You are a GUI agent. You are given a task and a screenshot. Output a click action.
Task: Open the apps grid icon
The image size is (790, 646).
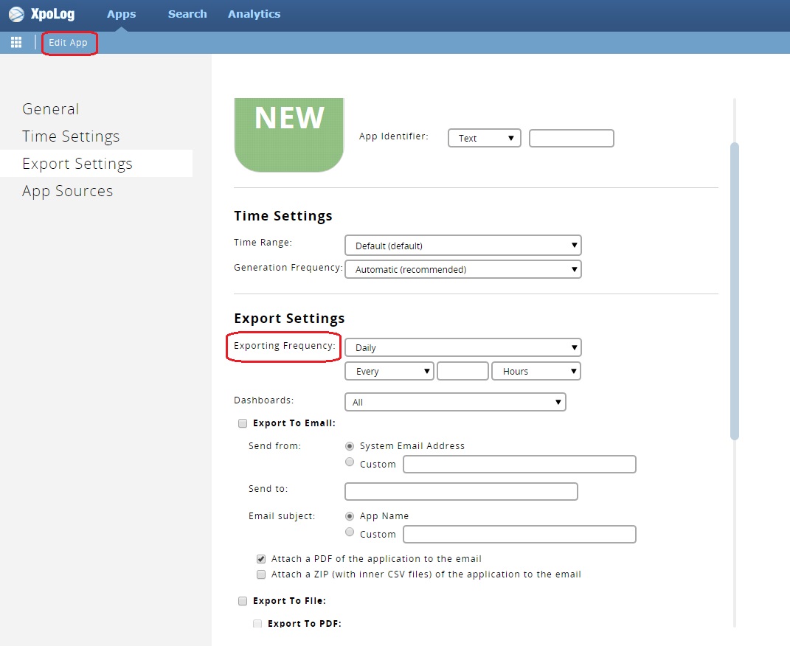tap(16, 43)
